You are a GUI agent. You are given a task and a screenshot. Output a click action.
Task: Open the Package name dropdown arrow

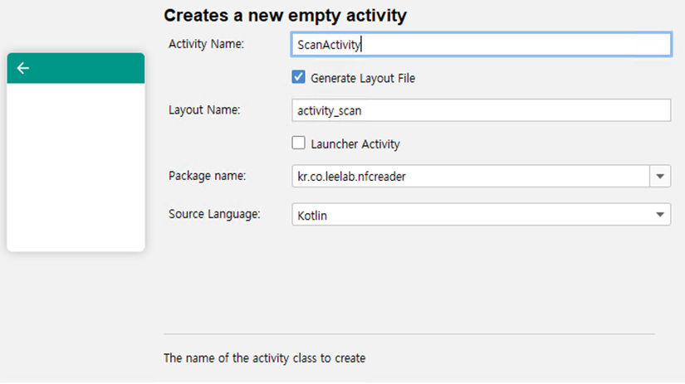point(660,176)
